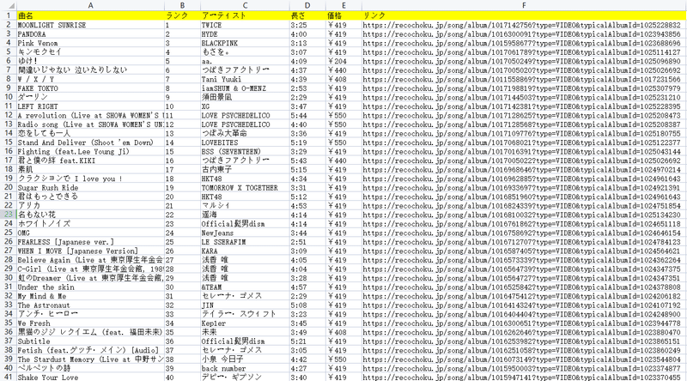This screenshot has height=381, width=687.
Task: Select the We Fresh cell
Action: pos(91,324)
